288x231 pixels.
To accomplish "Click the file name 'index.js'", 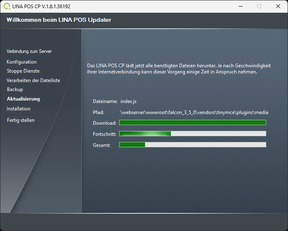I will 128,101.
